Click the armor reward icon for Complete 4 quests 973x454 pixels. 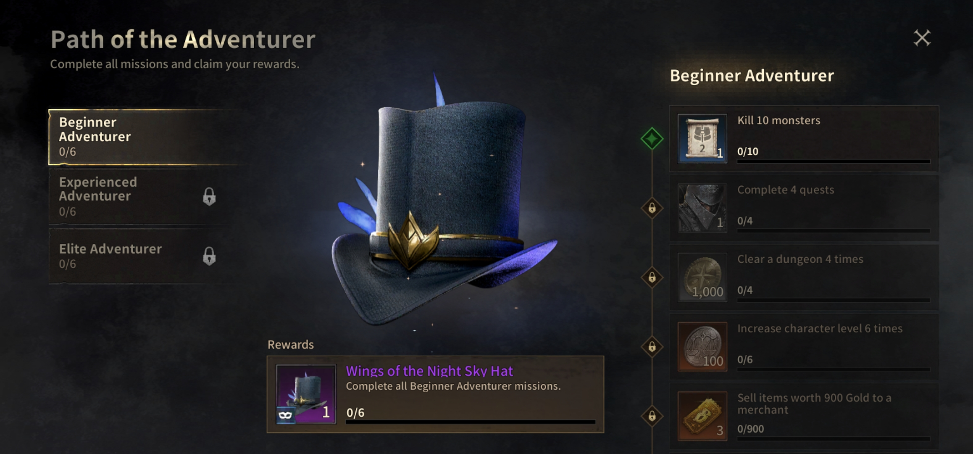click(x=702, y=208)
